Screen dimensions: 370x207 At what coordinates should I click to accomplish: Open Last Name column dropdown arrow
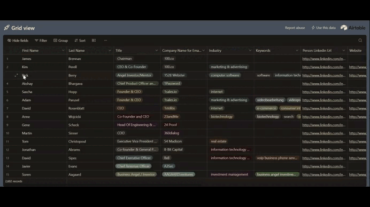(110, 50)
